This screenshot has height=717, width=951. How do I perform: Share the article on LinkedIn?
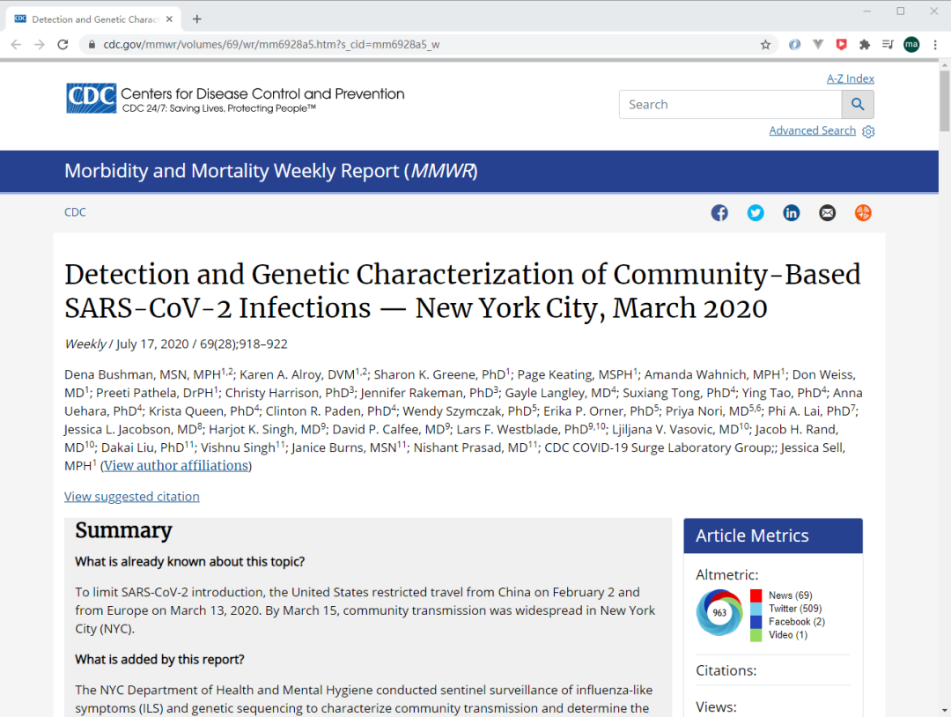[x=792, y=212]
